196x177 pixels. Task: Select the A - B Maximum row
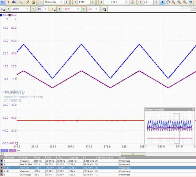click(x=98, y=171)
